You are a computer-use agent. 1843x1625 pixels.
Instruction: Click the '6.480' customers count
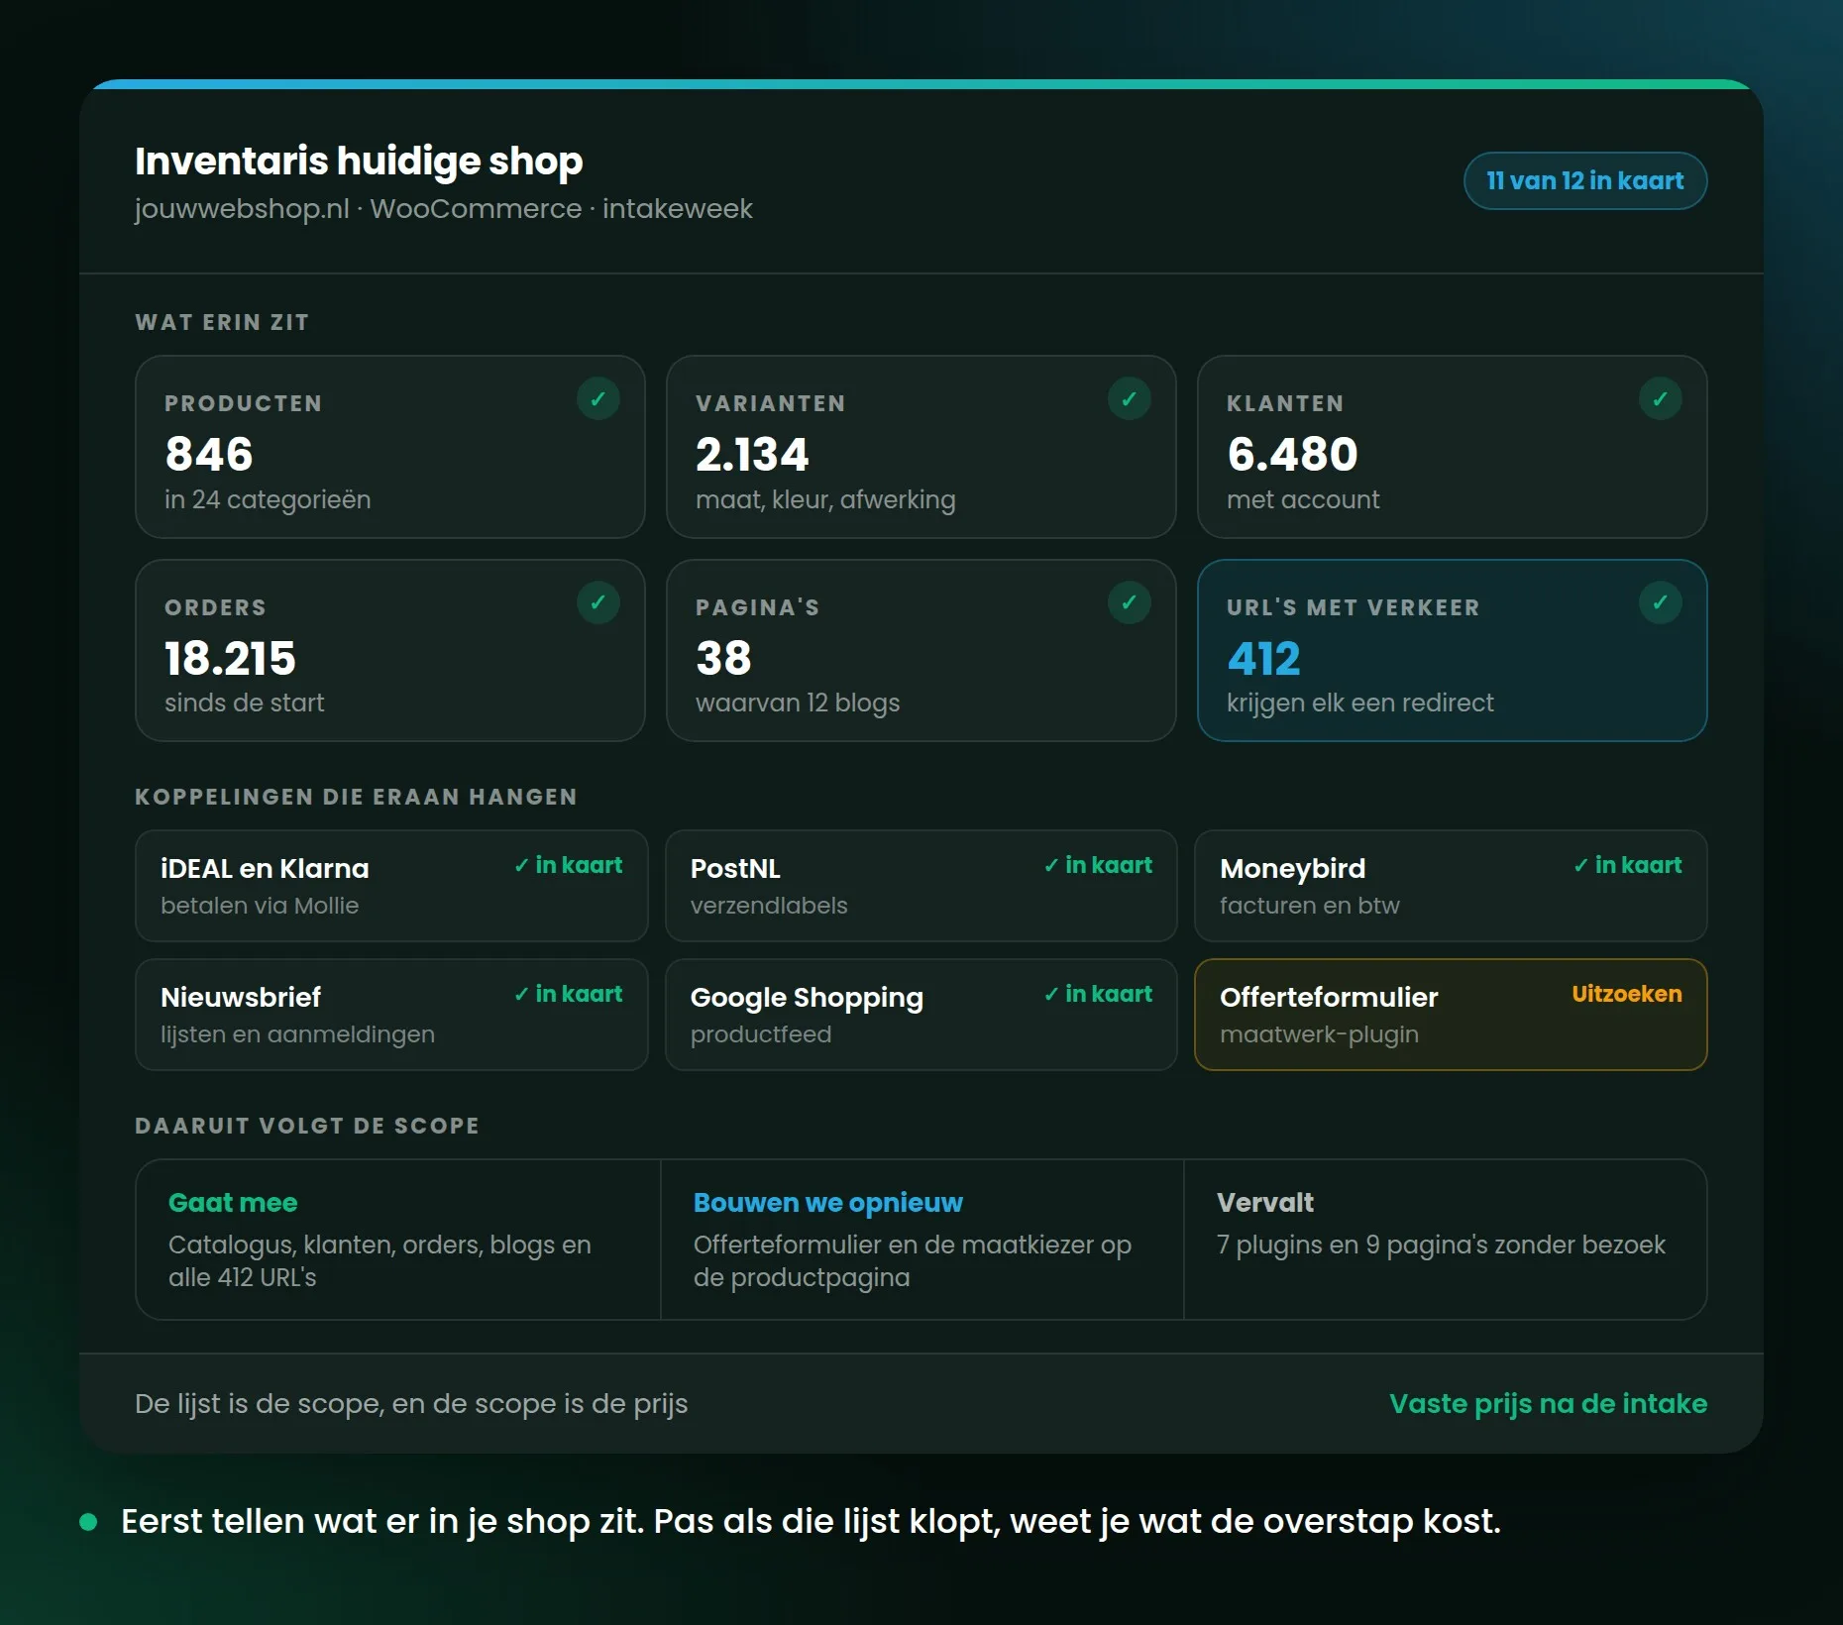point(1292,454)
